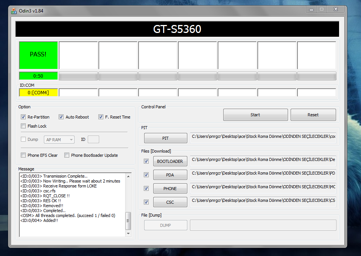361x256 pixels.
Task: Click the Reset button
Action: point(313,115)
